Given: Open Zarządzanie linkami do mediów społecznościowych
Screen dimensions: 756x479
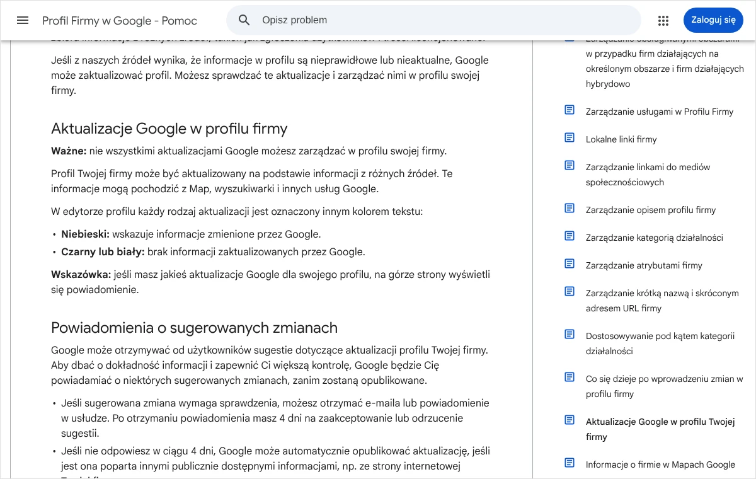Looking at the screenshot, I should tap(648, 175).
